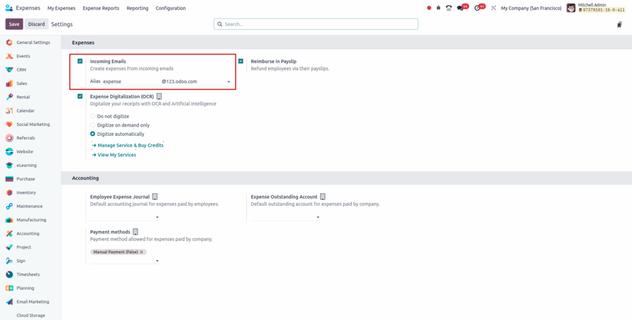Open the Expense Reports menu
632x320 pixels.
pos(101,8)
